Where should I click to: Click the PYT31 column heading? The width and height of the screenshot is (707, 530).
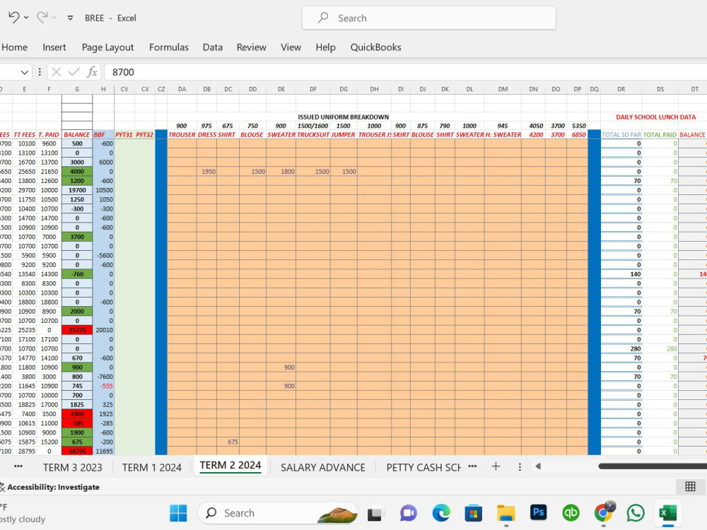124,135
